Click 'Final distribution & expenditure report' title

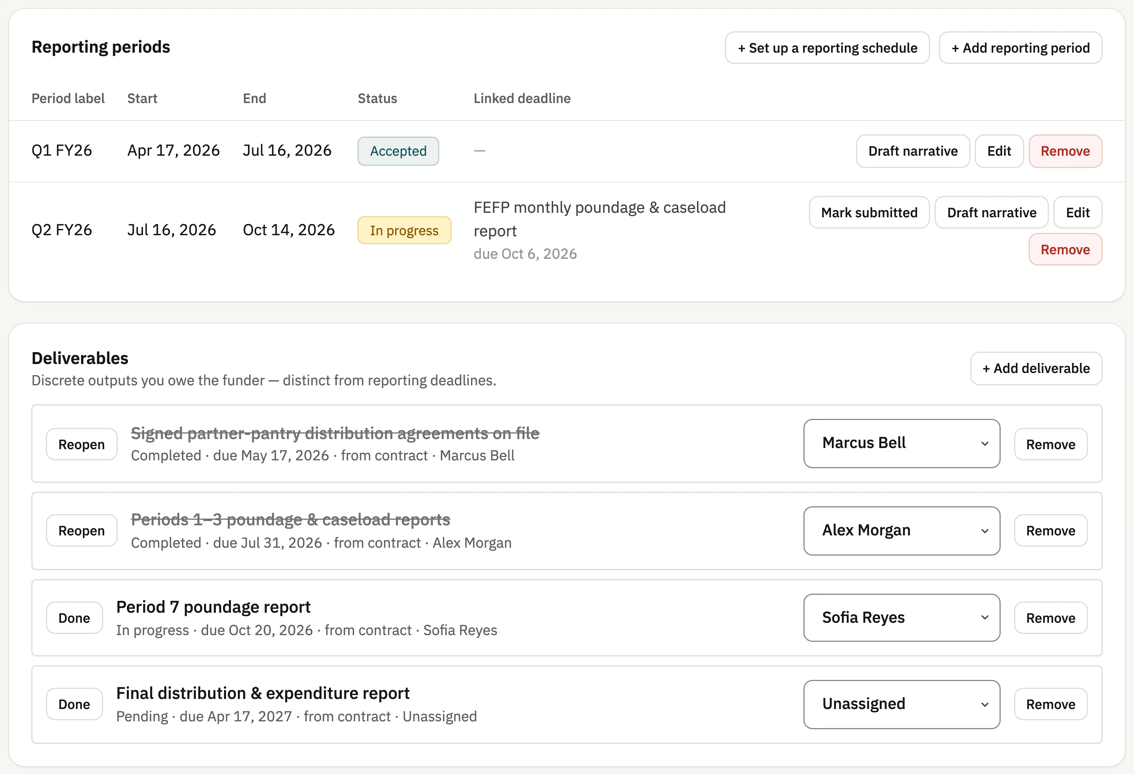point(263,693)
